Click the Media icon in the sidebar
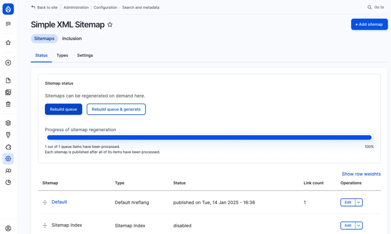Image resolution: width=391 pixels, height=234 pixels. point(8,92)
